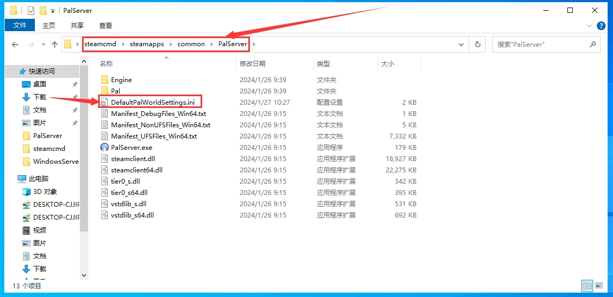The height and width of the screenshot is (297, 613).
Task: Click the Manifest_DebugFiles_Win64.txt file icon
Action: tap(105, 114)
